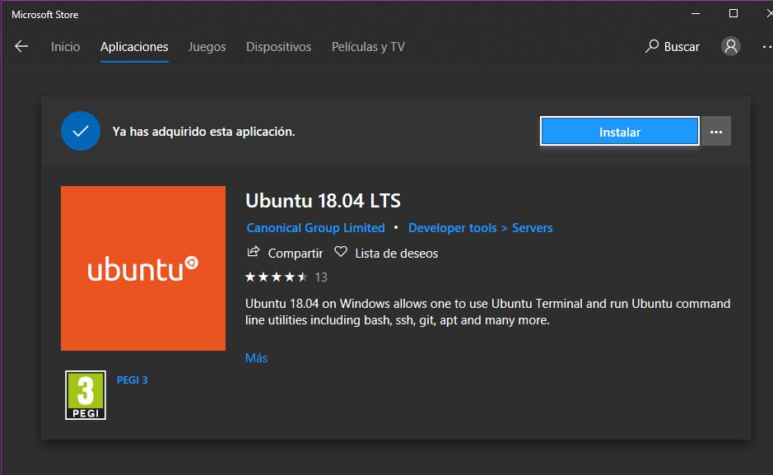The height and width of the screenshot is (475, 773).
Task: Open the Dispositivos section
Action: tap(278, 47)
